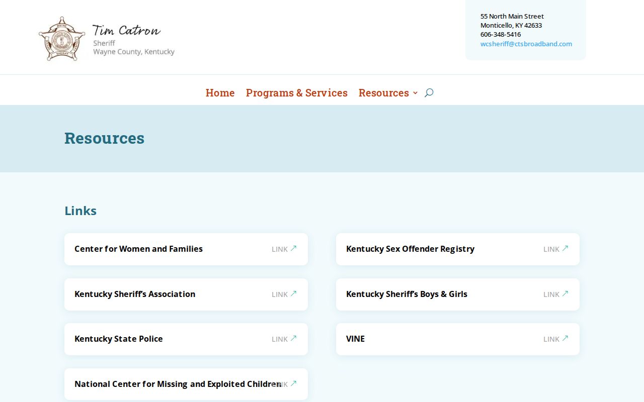Click arrow icon for Center for Women and Families

pos(294,248)
